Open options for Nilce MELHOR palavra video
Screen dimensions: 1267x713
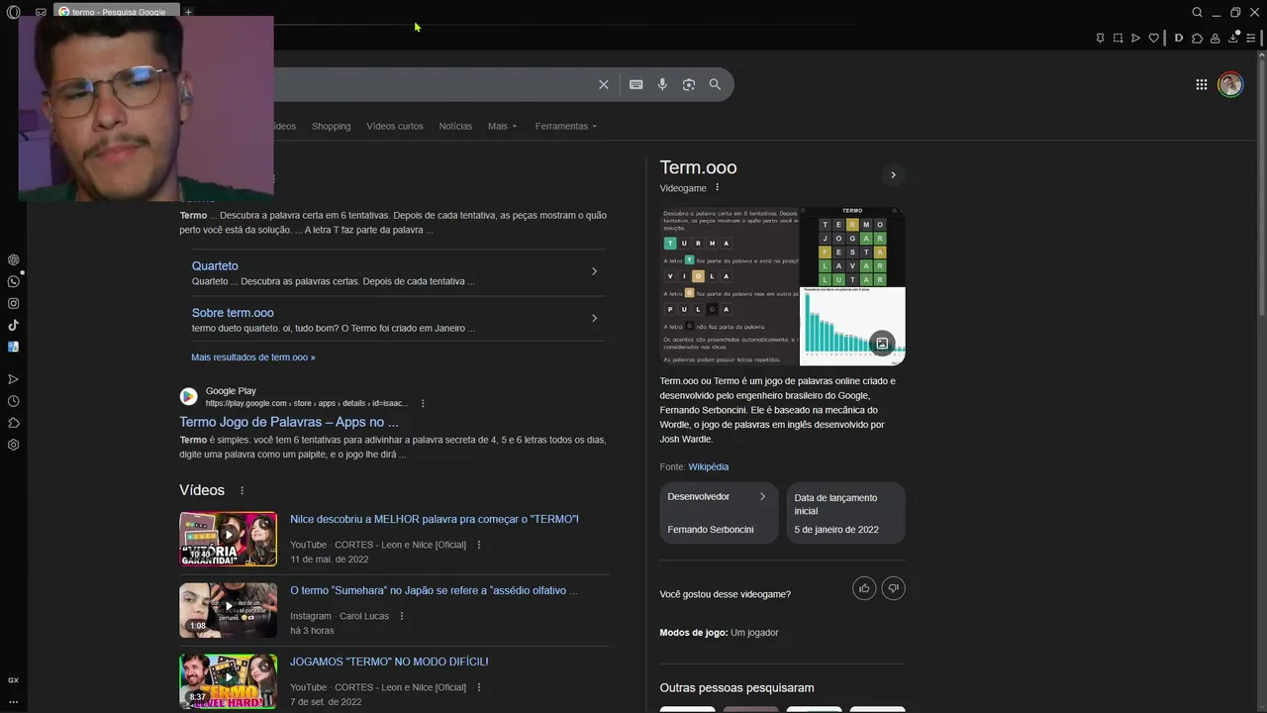(479, 545)
